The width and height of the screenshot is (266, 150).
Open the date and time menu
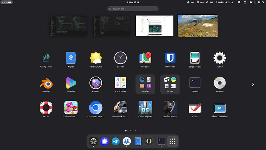[133, 2]
